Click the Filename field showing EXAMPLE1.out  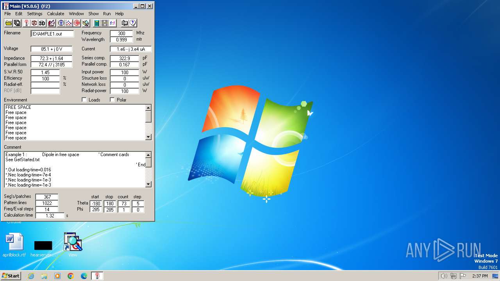coord(52,34)
